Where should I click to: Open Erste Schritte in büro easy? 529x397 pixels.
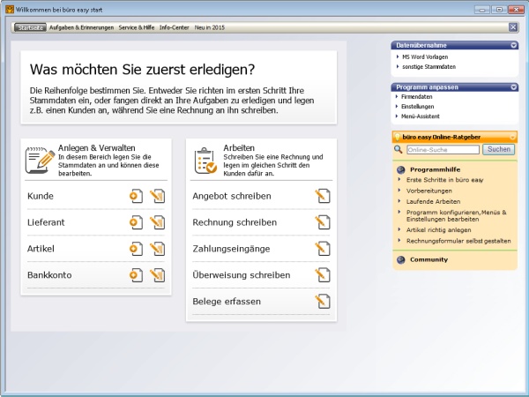[x=444, y=180]
